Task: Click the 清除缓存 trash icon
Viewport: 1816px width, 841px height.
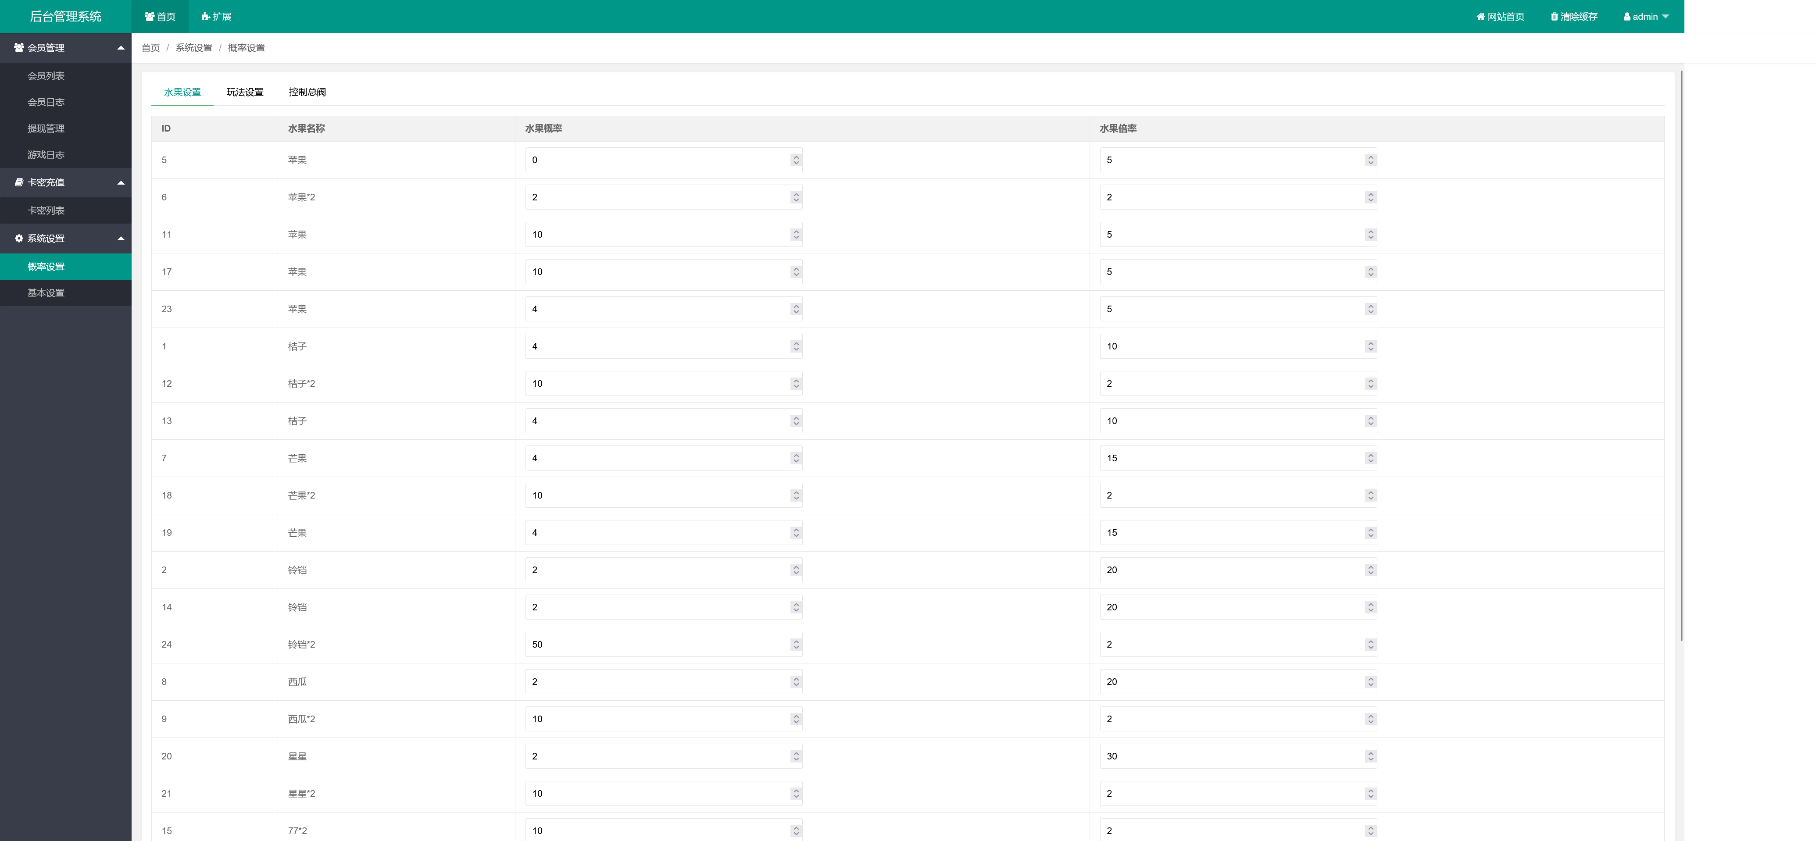Action: click(x=1554, y=16)
